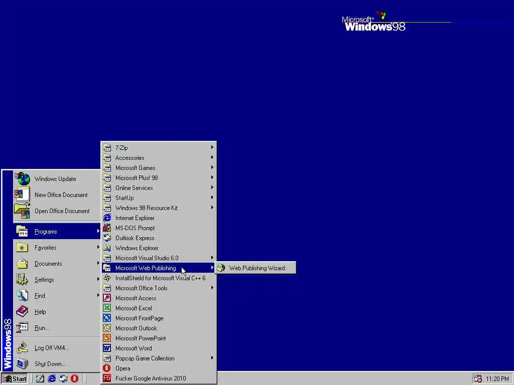Expand the Microsoft Games submenu arrow
The width and height of the screenshot is (514, 385).
(x=212, y=167)
